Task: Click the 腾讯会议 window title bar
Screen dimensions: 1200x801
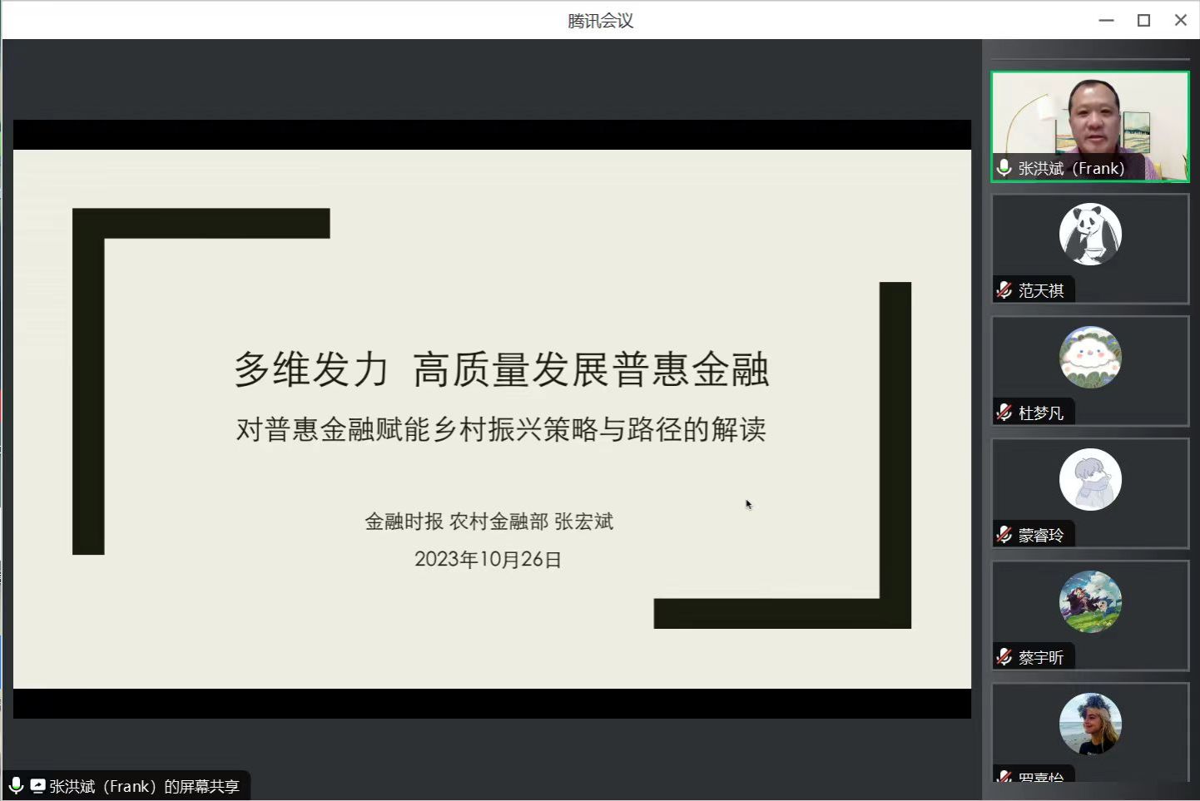Action: coord(600,20)
